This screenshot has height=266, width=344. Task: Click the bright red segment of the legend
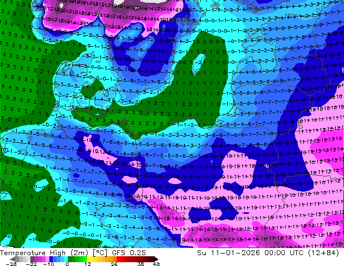click(x=118, y=259)
